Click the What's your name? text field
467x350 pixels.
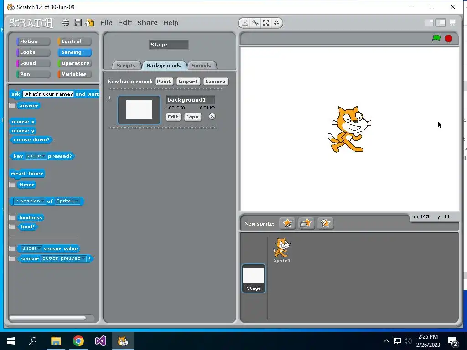click(x=48, y=94)
